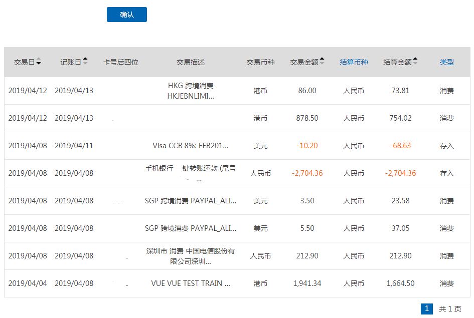Image resolution: width=474 pixels, height=318 pixels.
Task: Select page 1 in the pagination
Action: tap(426, 308)
